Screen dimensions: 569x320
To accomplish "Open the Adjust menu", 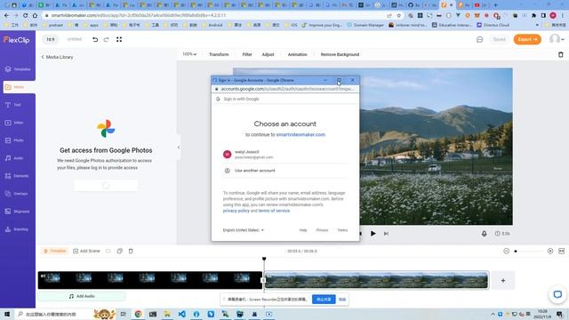I will click(x=268, y=54).
